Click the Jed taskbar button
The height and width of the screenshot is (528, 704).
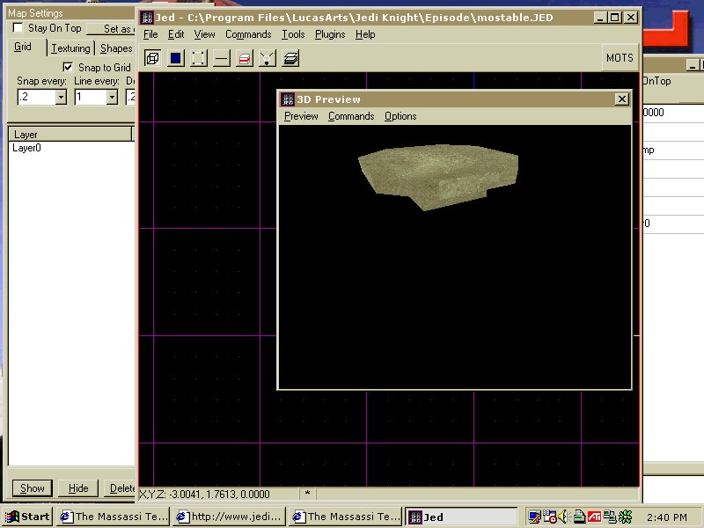(461, 517)
